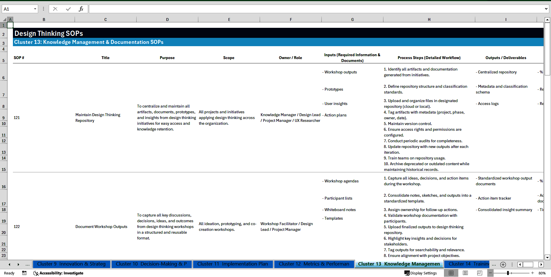This screenshot has width=551, height=277.
Task: Add a new worksheet with the plus button
Action: tap(503, 264)
